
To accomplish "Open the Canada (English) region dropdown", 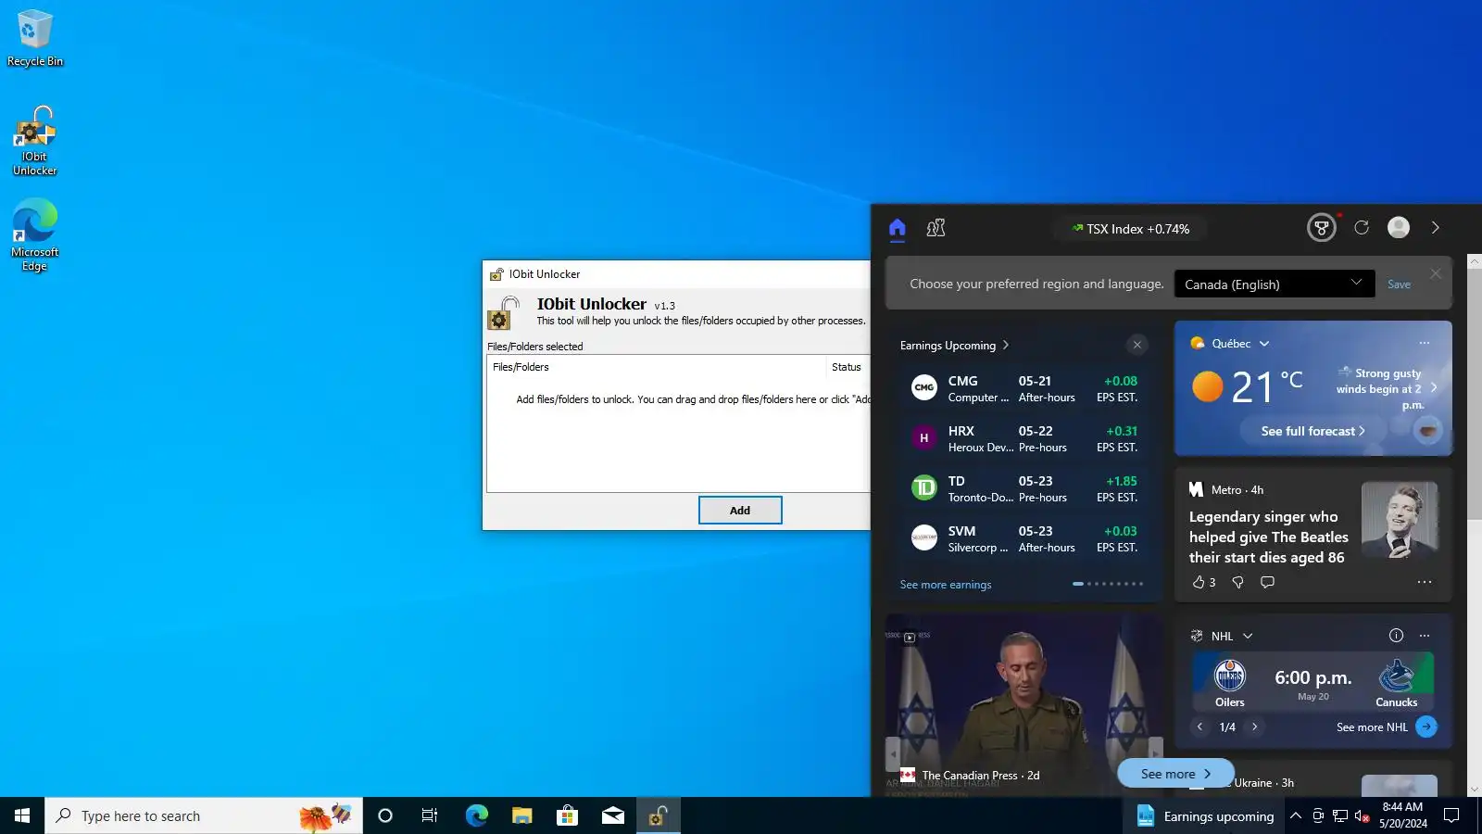I will click(x=1275, y=284).
